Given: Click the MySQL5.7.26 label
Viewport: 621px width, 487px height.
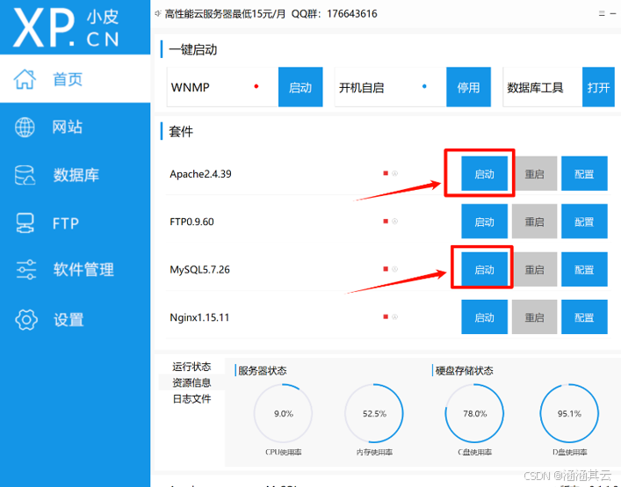Looking at the screenshot, I should point(199,270).
